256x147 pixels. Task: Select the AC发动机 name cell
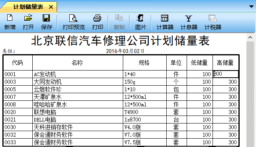coord(77,74)
